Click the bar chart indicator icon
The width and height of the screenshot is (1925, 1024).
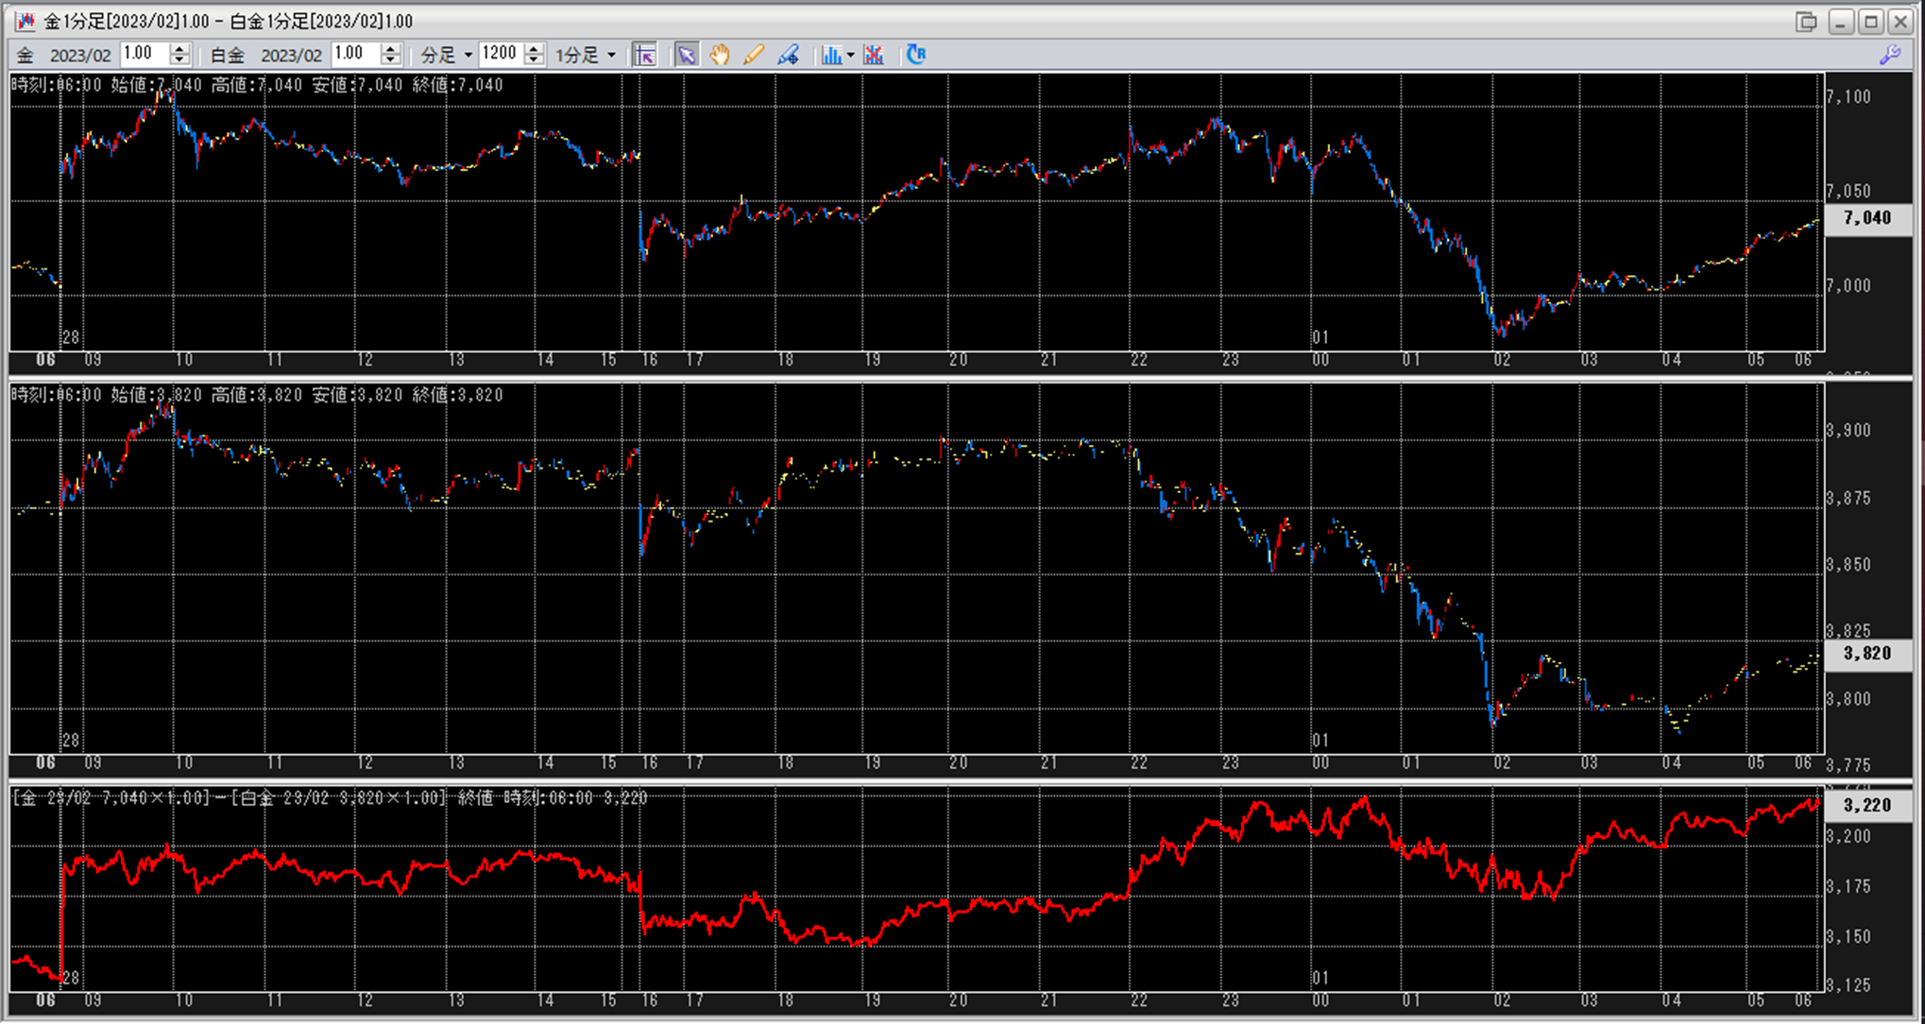point(830,55)
